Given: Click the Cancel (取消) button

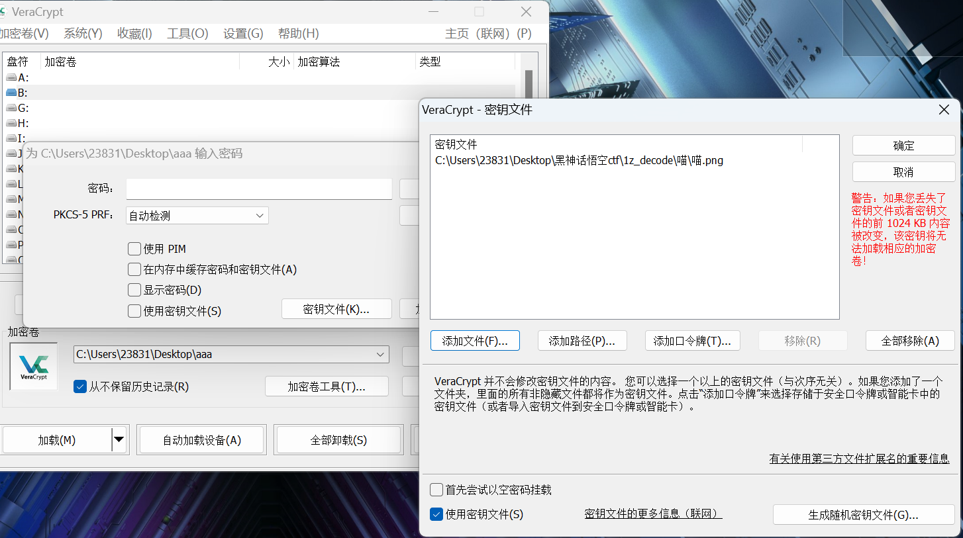Looking at the screenshot, I should (903, 172).
